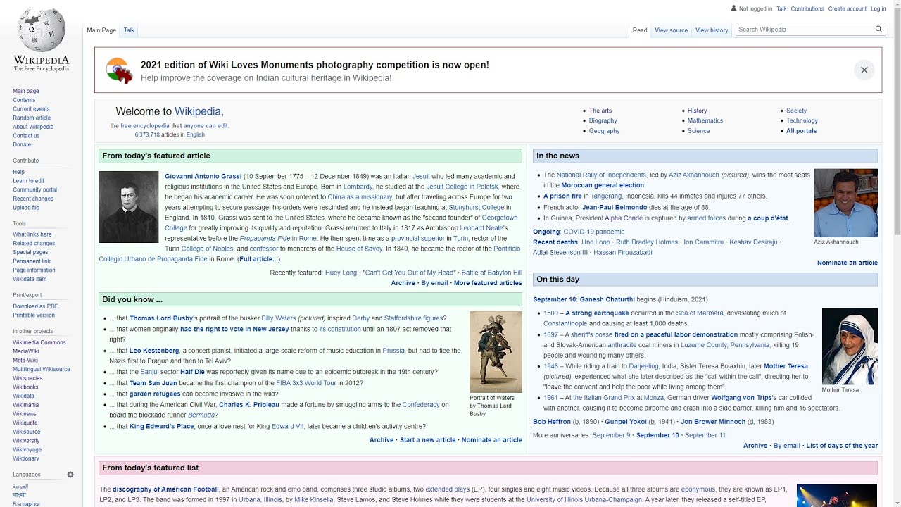Click Upload file in sidebar
Viewport: 901px width, 507px height.
click(26, 208)
